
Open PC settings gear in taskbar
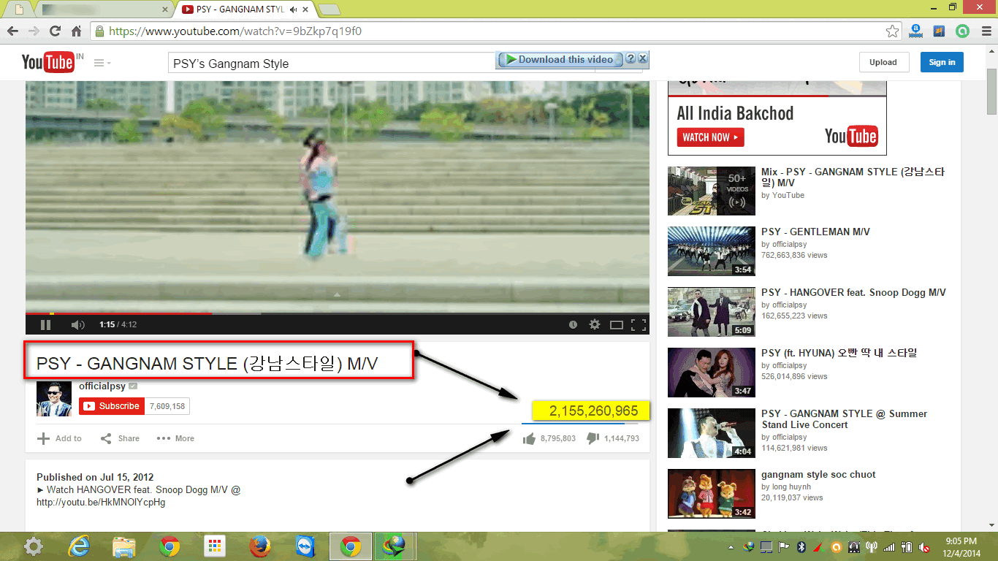pyautogui.click(x=33, y=546)
